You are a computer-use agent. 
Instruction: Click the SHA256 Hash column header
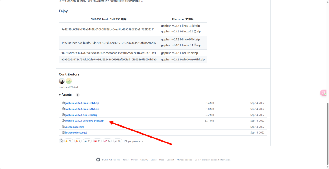(x=109, y=19)
